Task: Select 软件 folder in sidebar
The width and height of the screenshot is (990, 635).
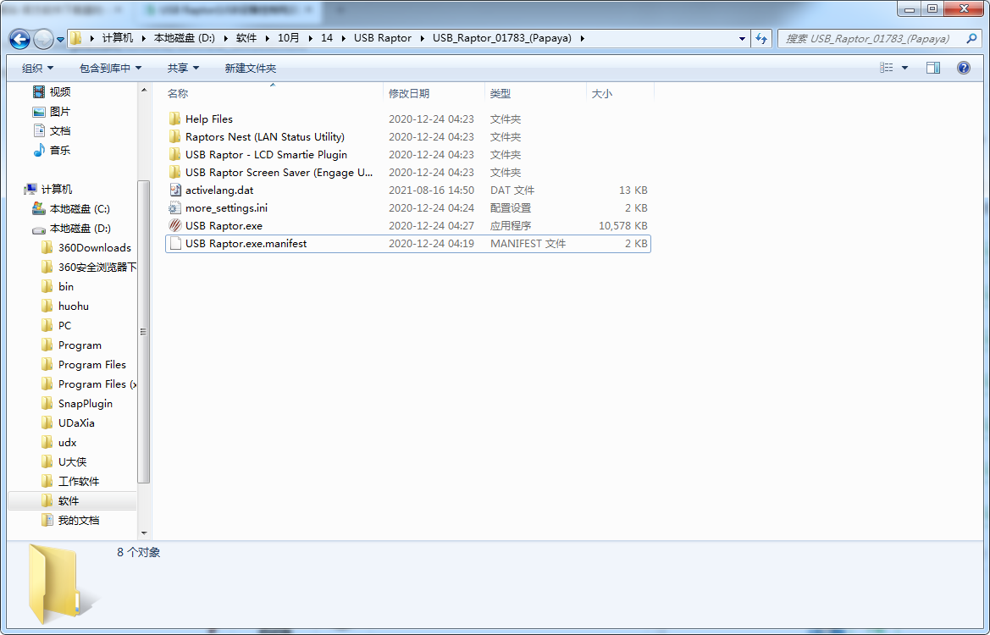Action: pos(60,501)
